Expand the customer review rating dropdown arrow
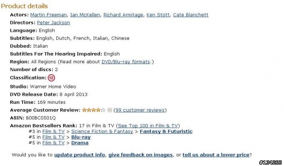The image size is (284, 166). 110,110
